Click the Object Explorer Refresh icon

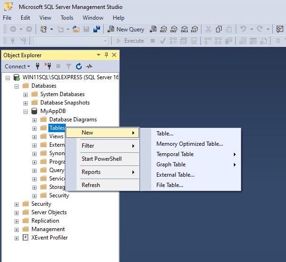coord(79,66)
